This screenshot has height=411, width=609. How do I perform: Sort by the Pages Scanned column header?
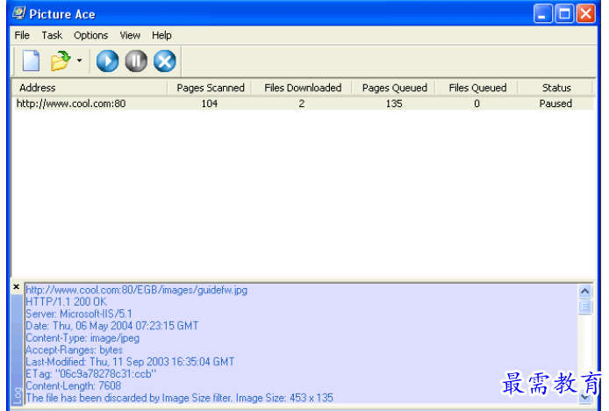(x=210, y=88)
